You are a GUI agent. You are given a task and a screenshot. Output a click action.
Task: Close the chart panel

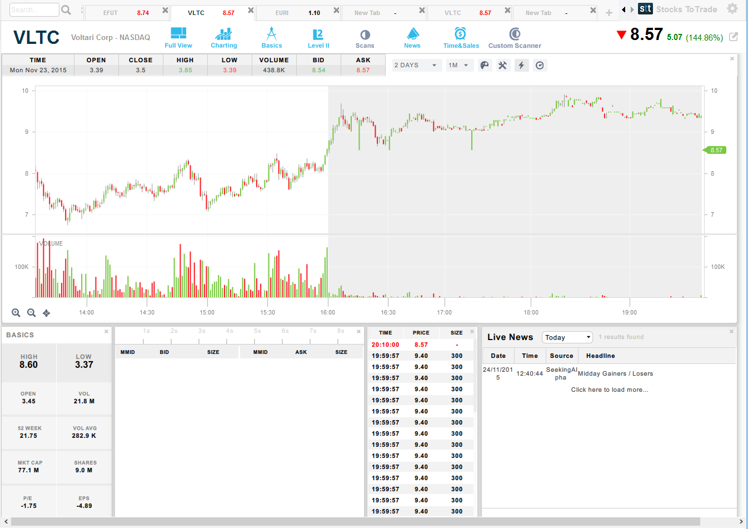coord(732,58)
